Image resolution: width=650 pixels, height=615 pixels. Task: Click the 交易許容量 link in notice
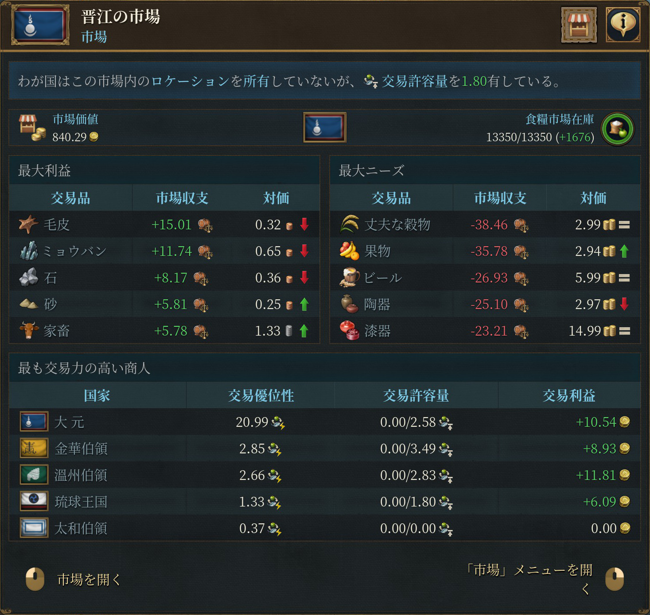(x=414, y=81)
